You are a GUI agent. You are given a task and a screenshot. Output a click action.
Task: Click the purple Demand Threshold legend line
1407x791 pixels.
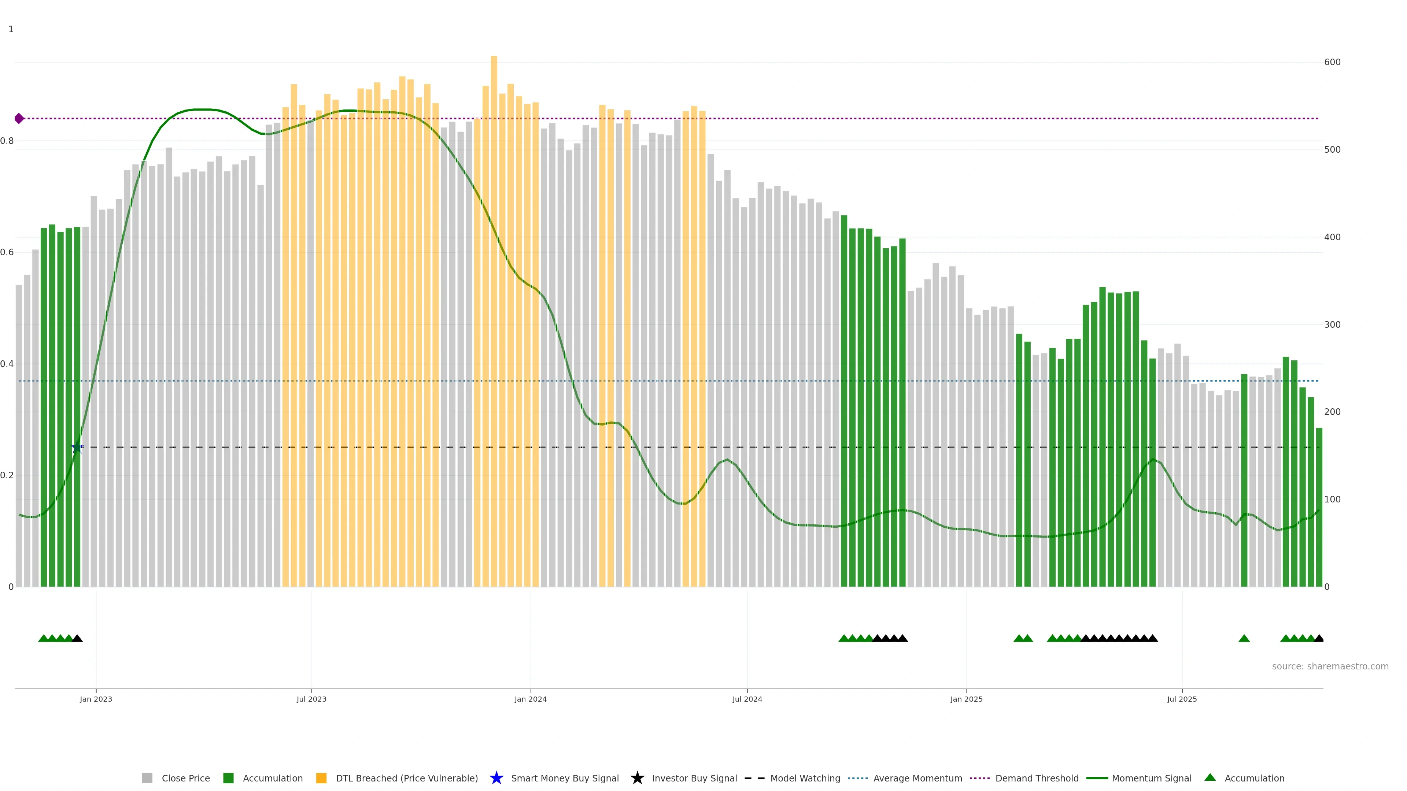(979, 778)
